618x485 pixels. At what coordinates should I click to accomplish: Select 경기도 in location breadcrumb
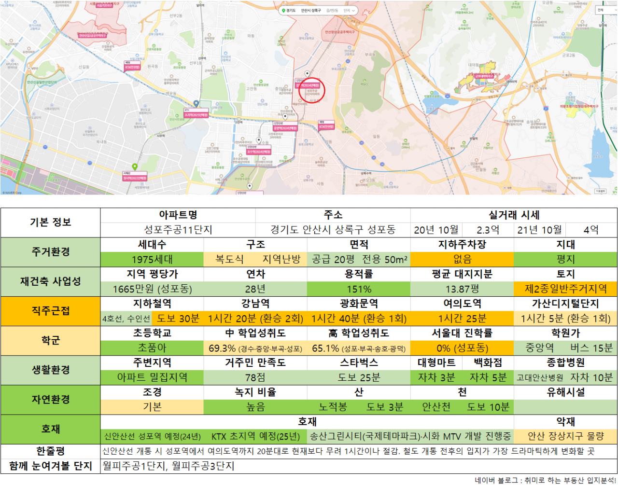[291, 10]
